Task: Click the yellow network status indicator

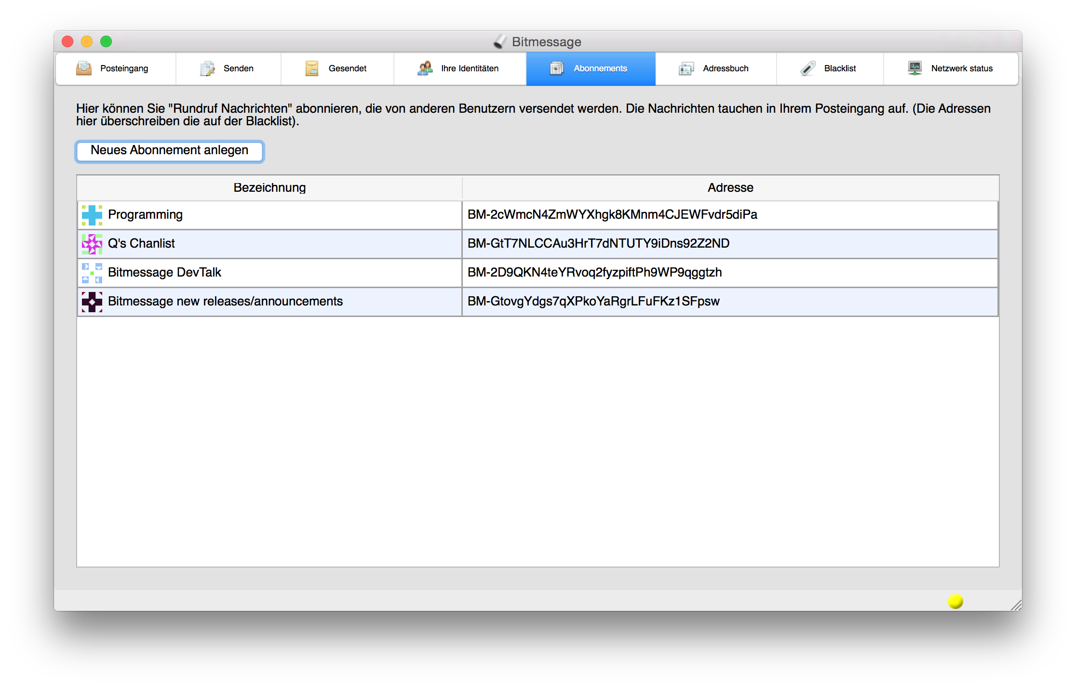Action: click(955, 601)
